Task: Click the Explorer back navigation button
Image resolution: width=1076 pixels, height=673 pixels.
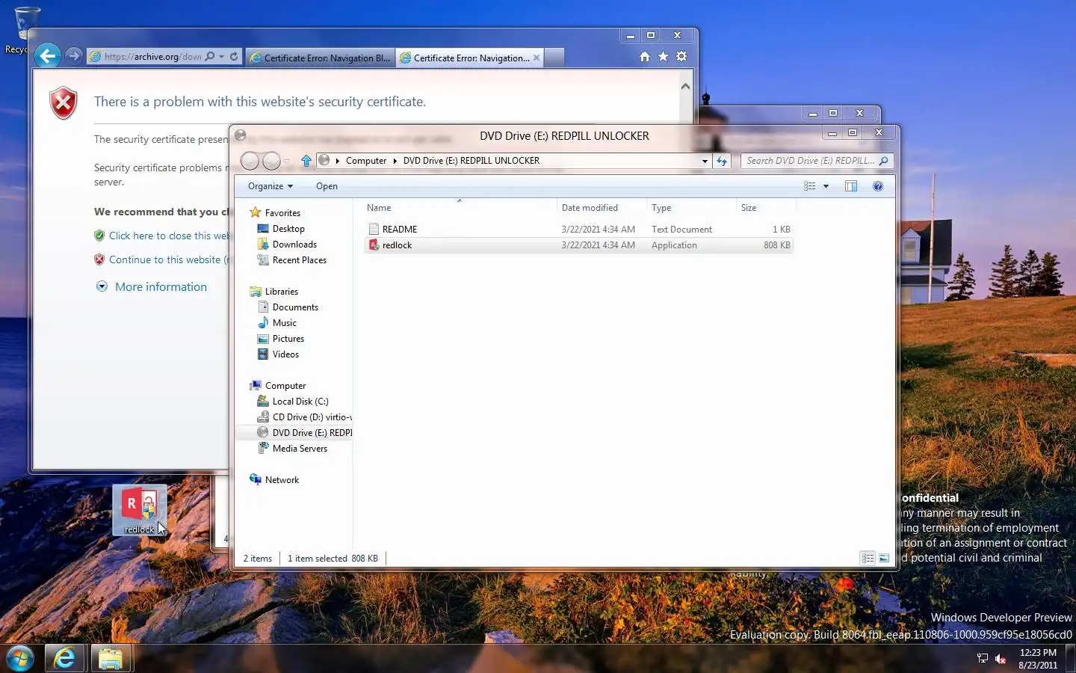Action: pos(250,161)
